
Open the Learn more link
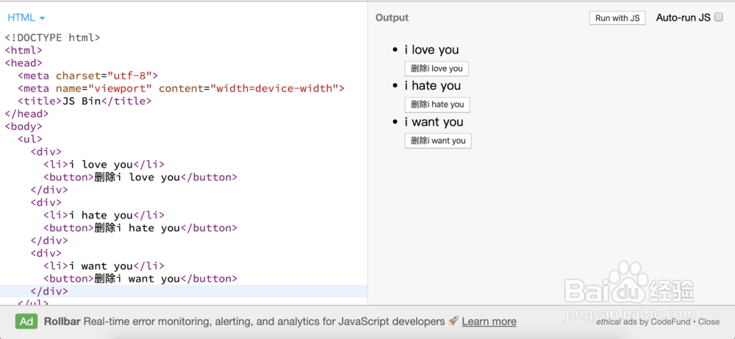click(489, 321)
